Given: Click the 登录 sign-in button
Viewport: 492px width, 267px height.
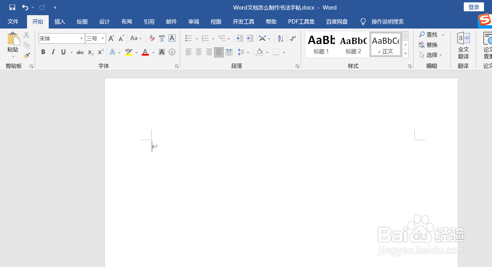Looking at the screenshot, I should pyautogui.click(x=474, y=7).
